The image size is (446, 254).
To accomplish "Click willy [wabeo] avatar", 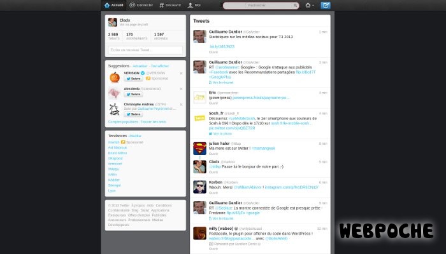I will point(199,233).
